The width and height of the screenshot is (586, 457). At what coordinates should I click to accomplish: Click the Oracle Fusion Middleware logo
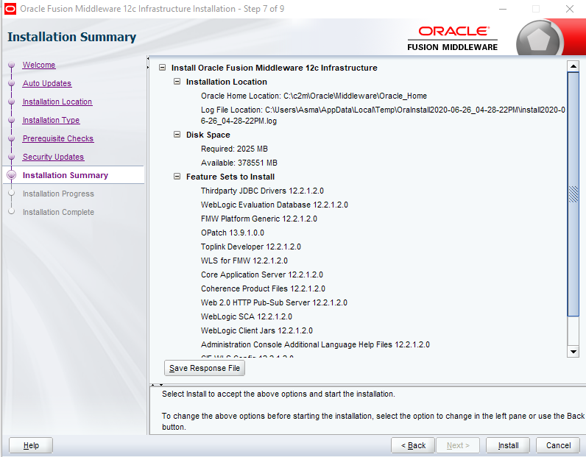click(453, 38)
